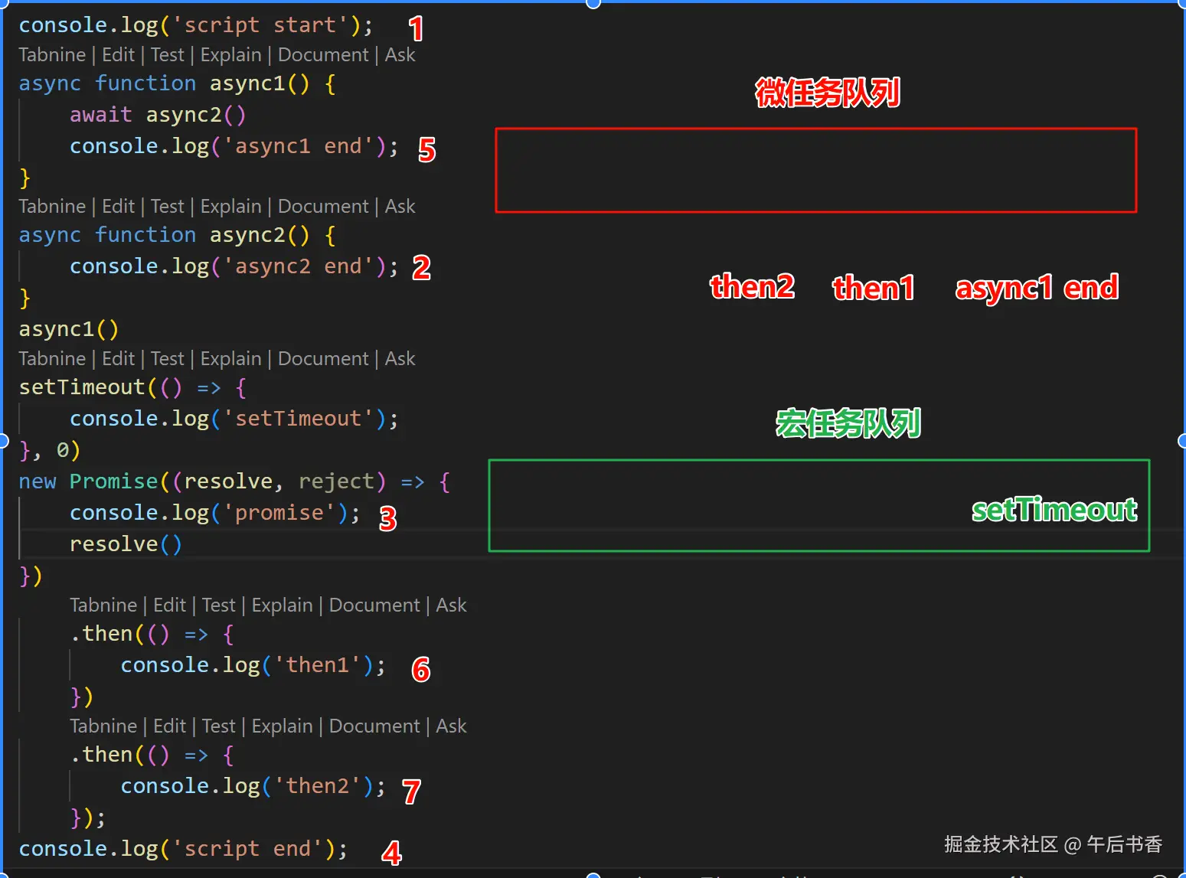Image resolution: width=1186 pixels, height=878 pixels.
Task: Click Ask action above async function async2
Action: coord(400,206)
